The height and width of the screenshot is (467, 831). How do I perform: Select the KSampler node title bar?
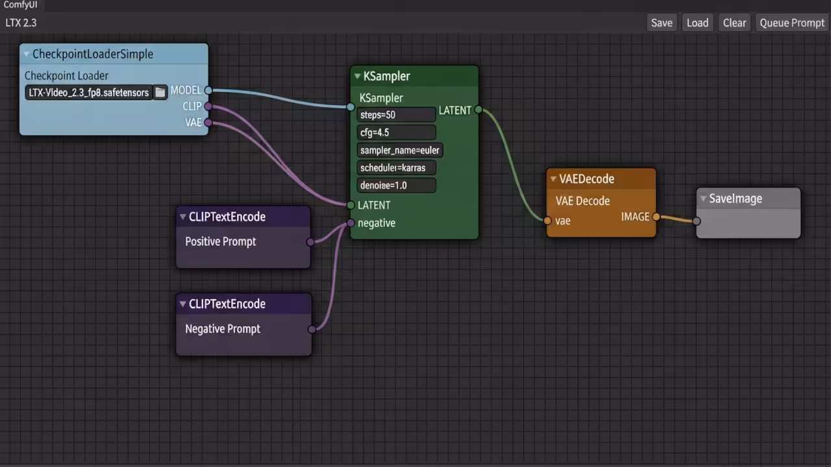click(x=414, y=76)
